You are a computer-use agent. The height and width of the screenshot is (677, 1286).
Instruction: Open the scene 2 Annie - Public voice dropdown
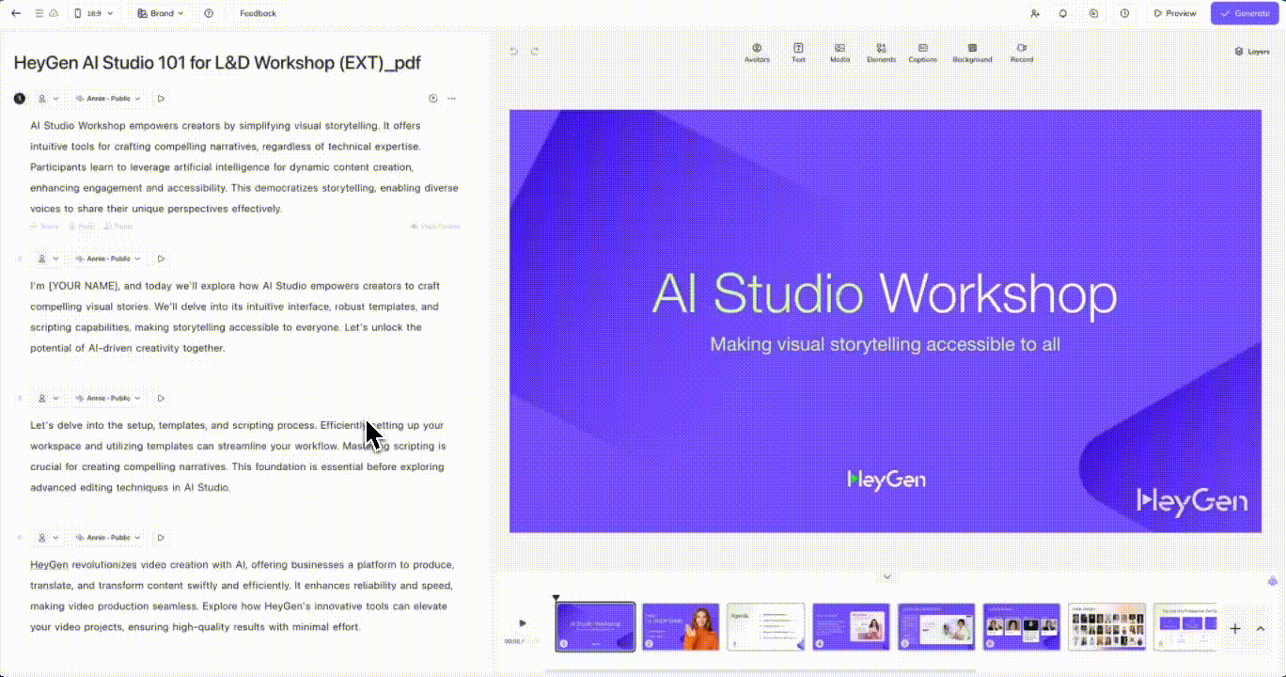coord(108,259)
